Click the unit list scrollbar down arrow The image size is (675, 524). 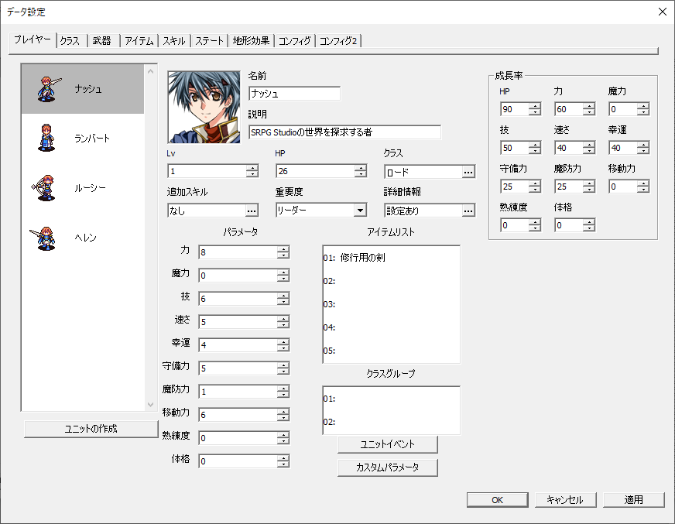pos(150,403)
